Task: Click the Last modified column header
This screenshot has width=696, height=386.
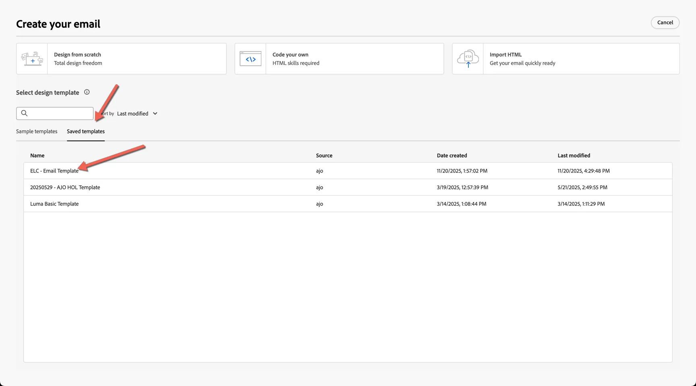Action: coord(574,156)
